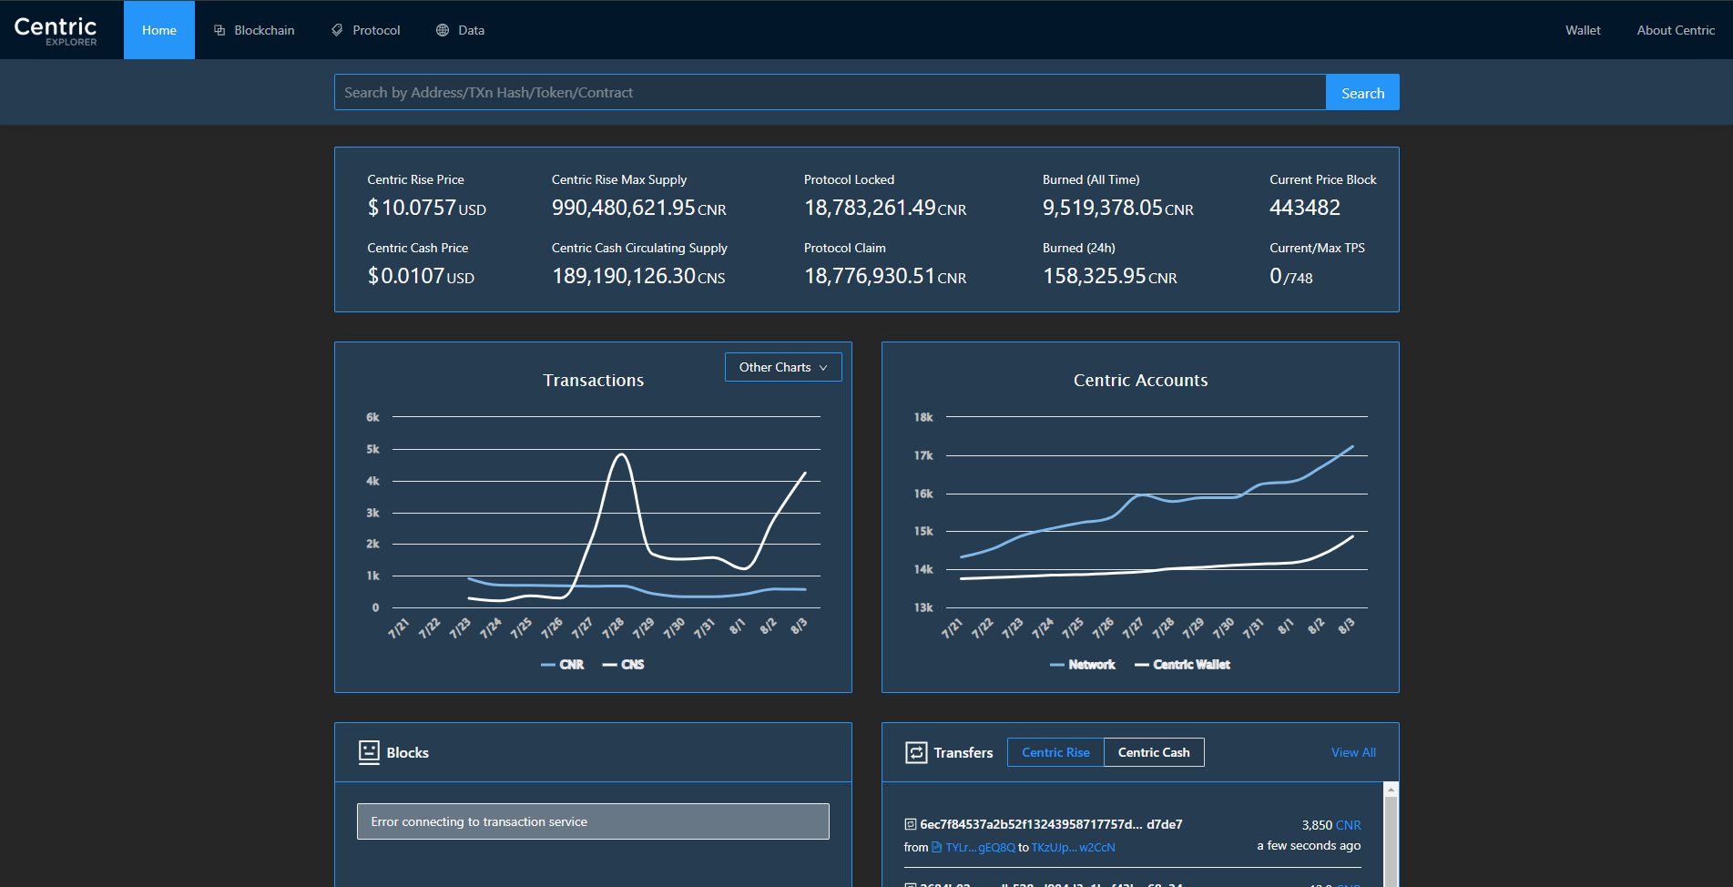Select the Centric Rise transfers tab
1733x887 pixels.
tap(1055, 752)
